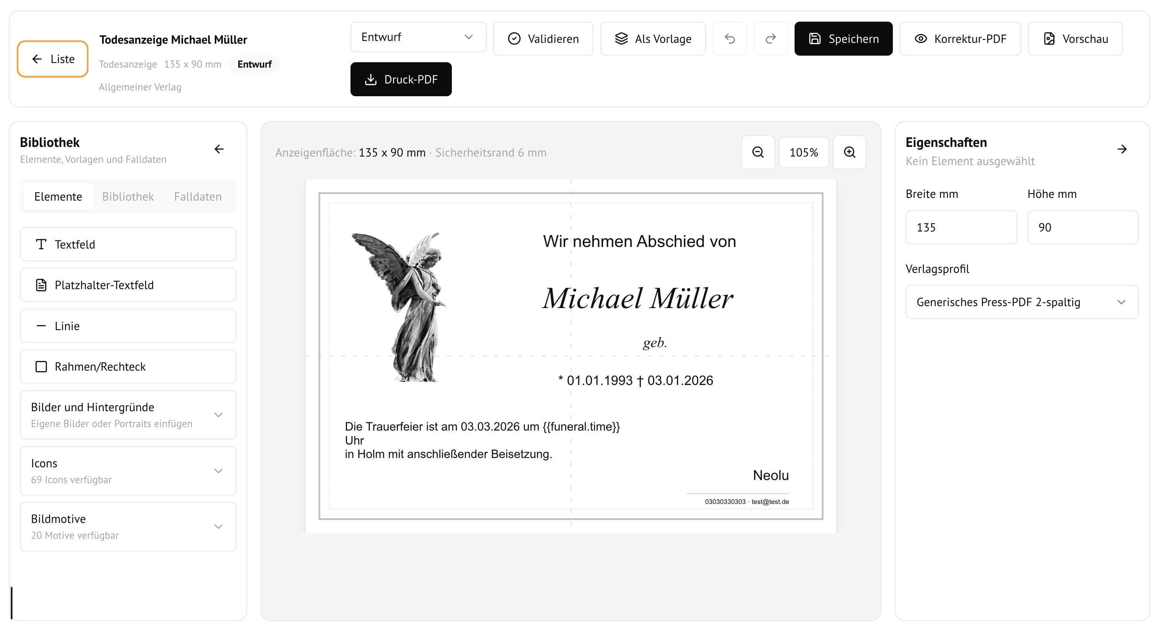1159x630 pixels.
Task: Select the angel statue image on canvas
Action: tap(398, 307)
